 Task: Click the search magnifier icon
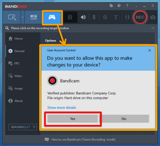tap(7, 28)
